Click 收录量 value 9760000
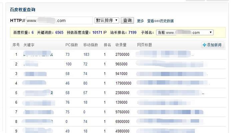233x133 pixels. [x=122, y=112]
